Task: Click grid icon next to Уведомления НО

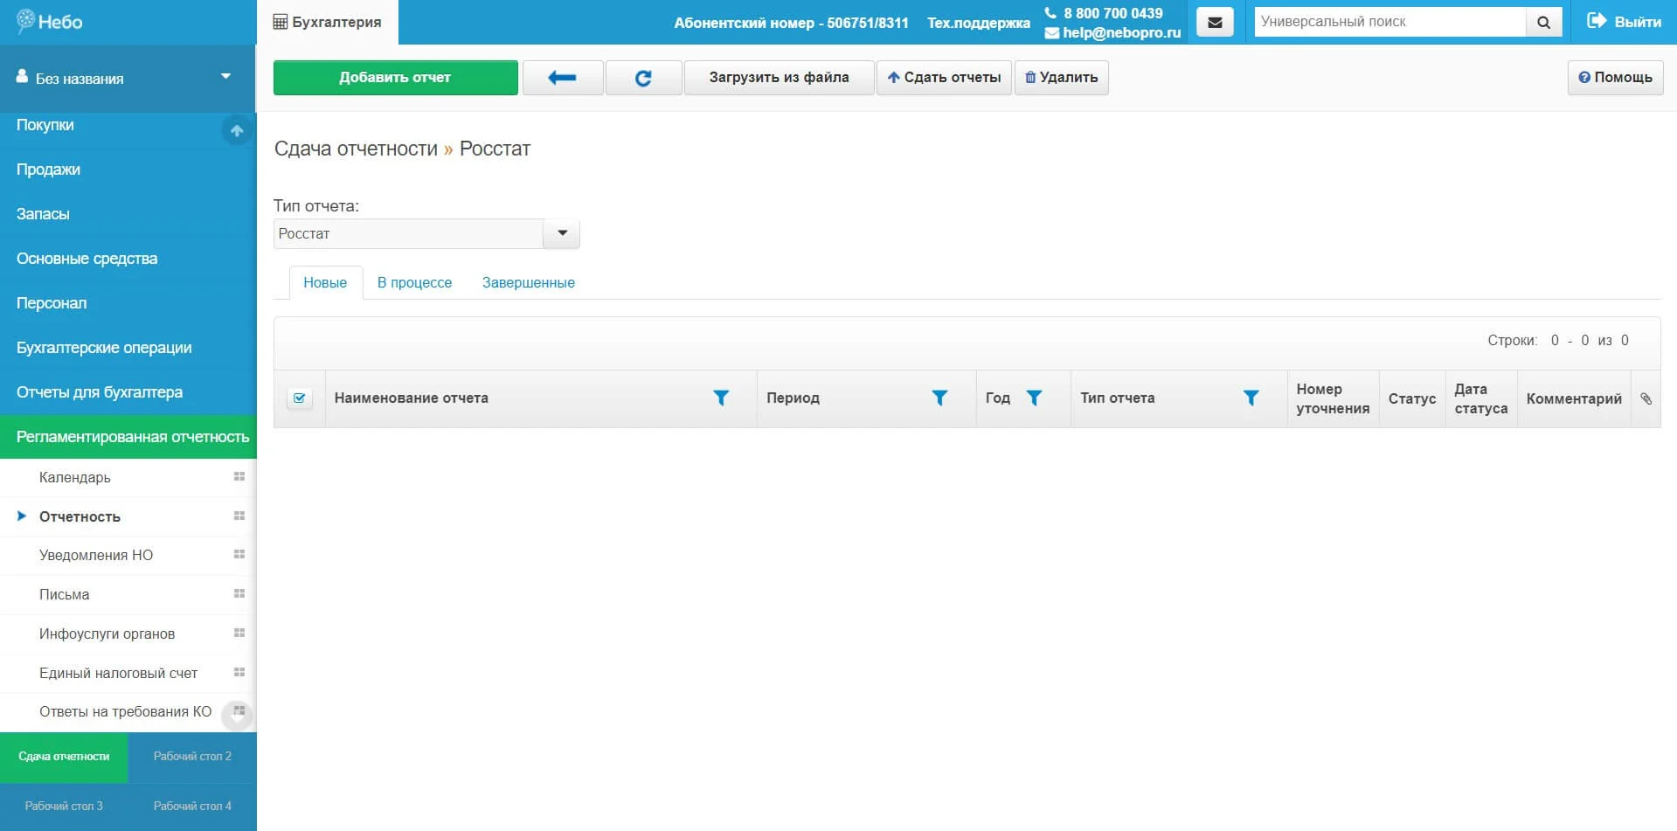Action: pyautogui.click(x=239, y=555)
